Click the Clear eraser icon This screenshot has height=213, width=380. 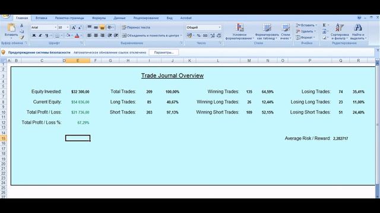coord(324,37)
